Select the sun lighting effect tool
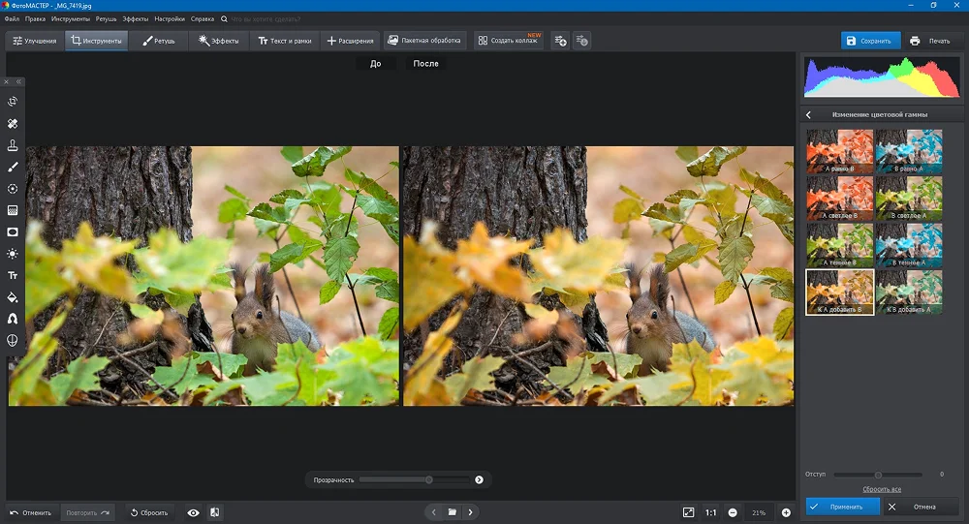The width and height of the screenshot is (969, 524). pyautogui.click(x=13, y=254)
